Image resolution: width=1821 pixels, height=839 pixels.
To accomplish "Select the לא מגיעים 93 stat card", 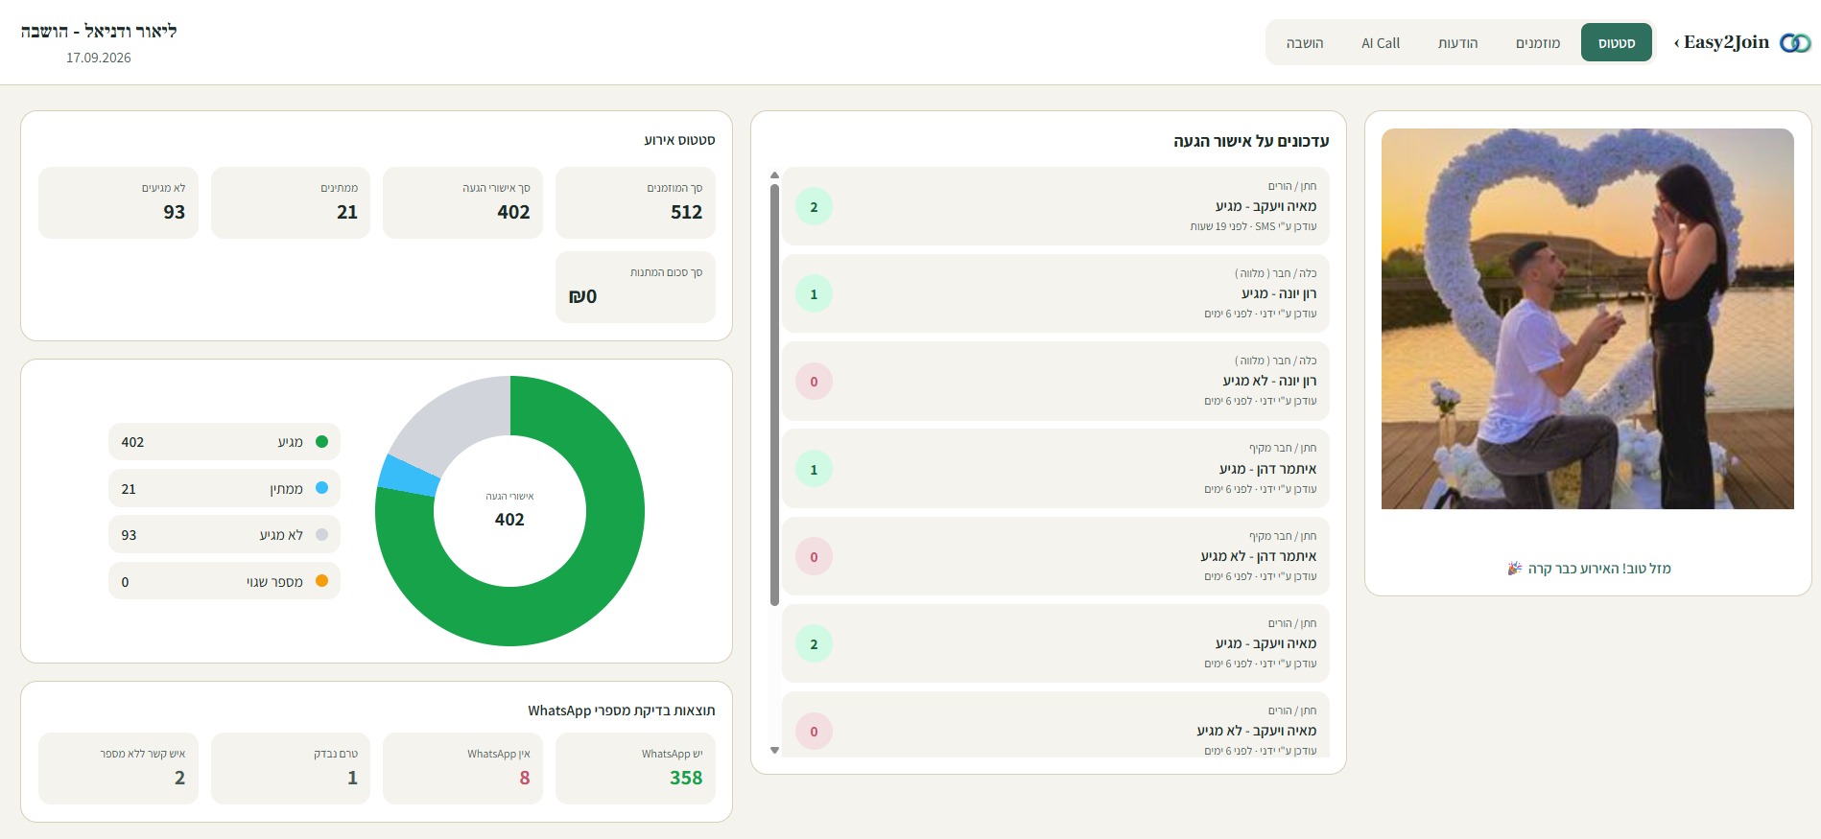I will pyautogui.click(x=118, y=202).
